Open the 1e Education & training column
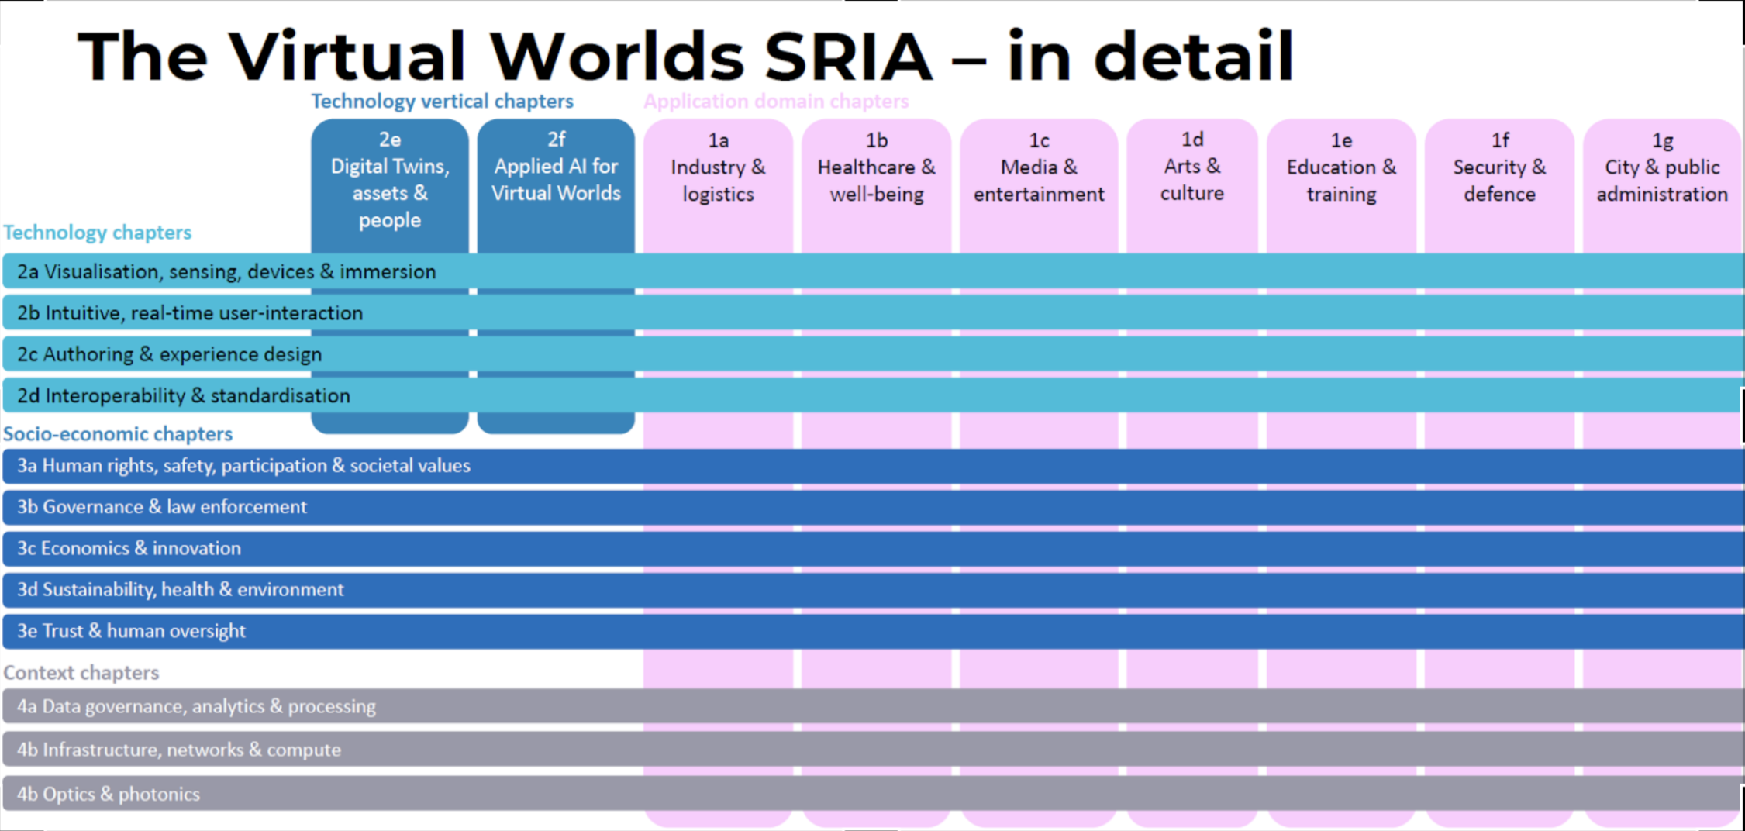Screen dimensions: 1745x831 click(x=1341, y=167)
